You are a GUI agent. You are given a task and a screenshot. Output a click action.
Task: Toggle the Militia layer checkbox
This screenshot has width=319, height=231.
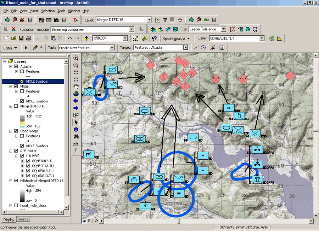[16, 86]
